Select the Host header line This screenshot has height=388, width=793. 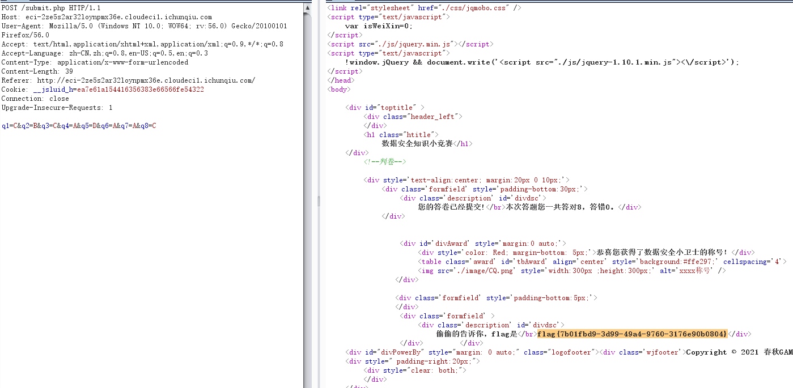(x=107, y=17)
